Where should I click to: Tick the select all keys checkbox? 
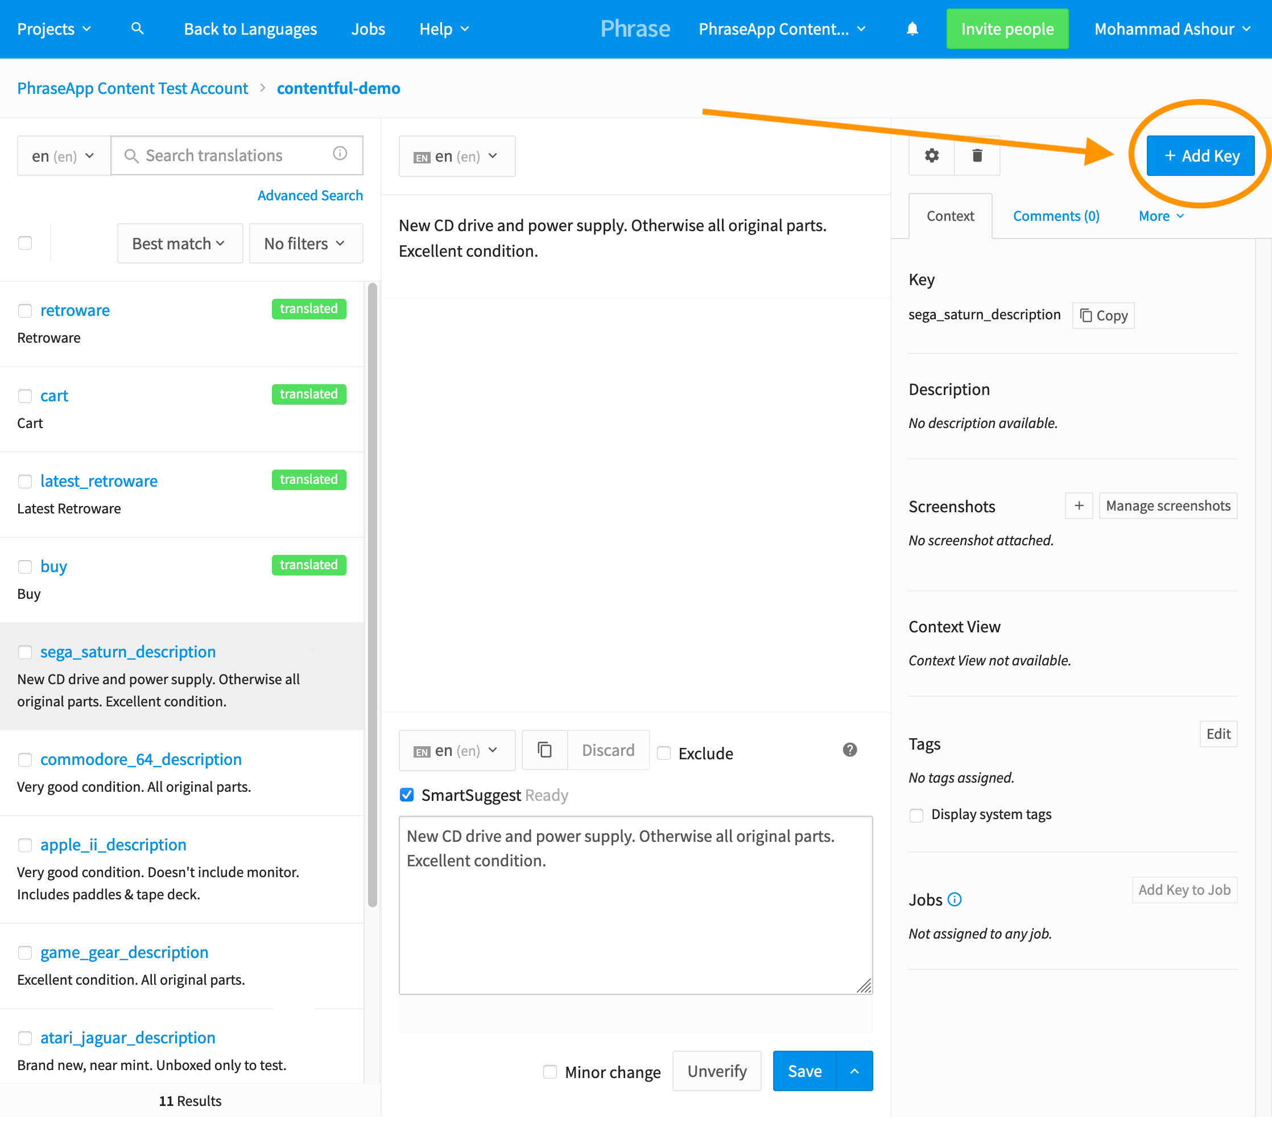(25, 243)
